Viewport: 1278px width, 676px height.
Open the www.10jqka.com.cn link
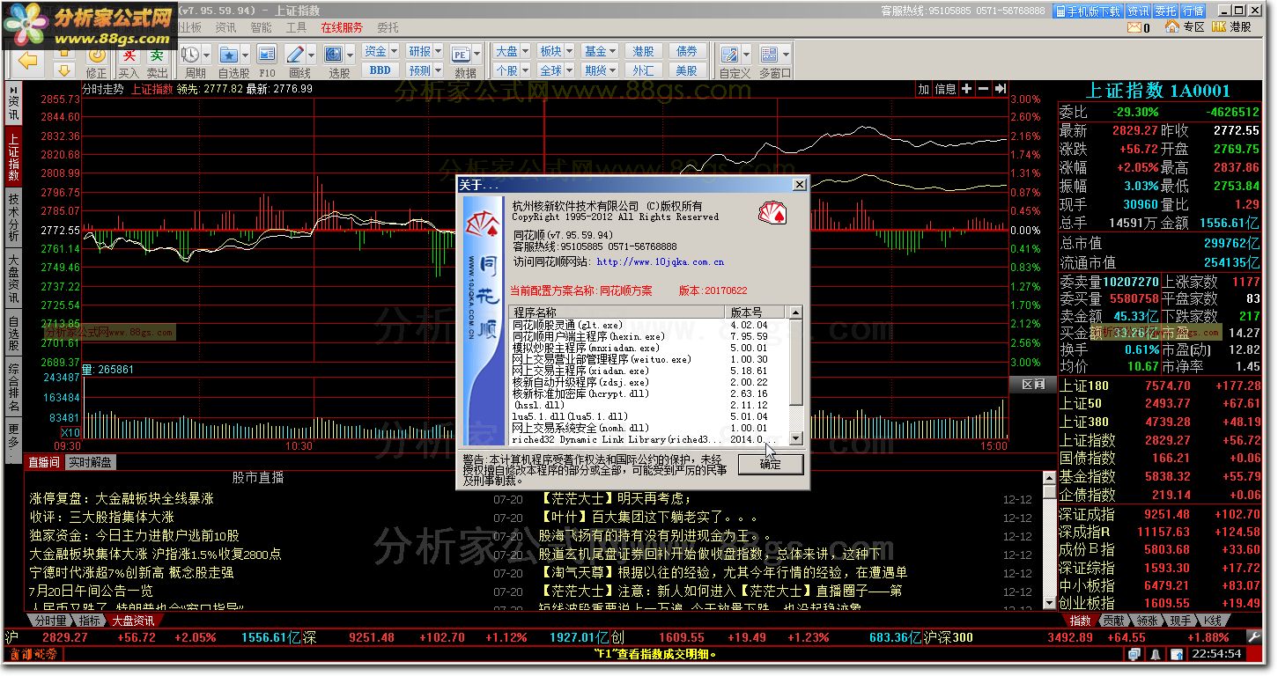[661, 262]
